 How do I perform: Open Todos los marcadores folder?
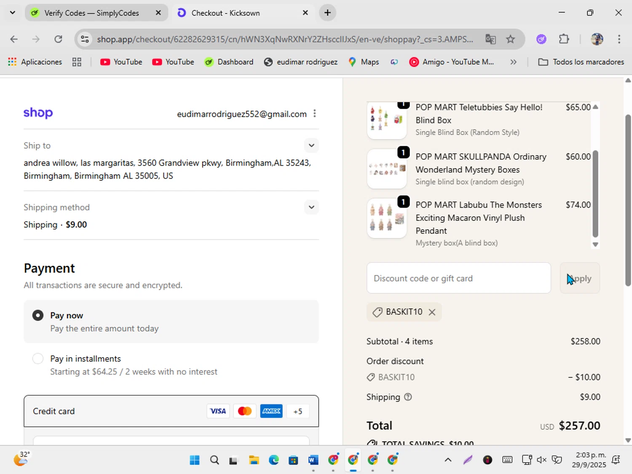(581, 62)
